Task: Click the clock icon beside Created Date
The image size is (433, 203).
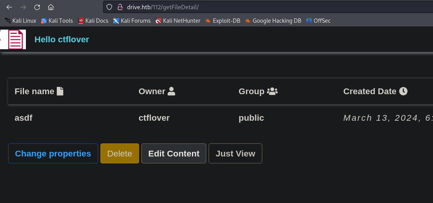Action: click(403, 91)
